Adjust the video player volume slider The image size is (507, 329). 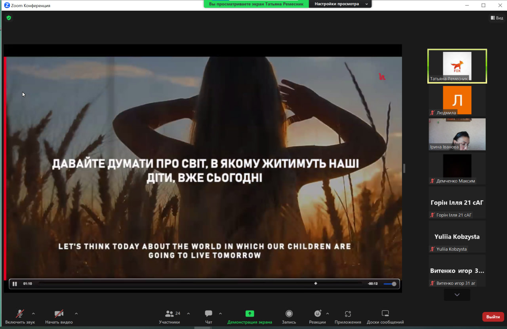pyautogui.click(x=390, y=284)
